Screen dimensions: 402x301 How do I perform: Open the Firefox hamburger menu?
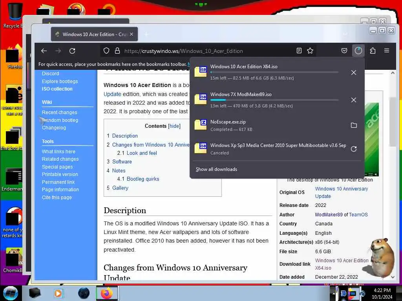[x=387, y=51]
